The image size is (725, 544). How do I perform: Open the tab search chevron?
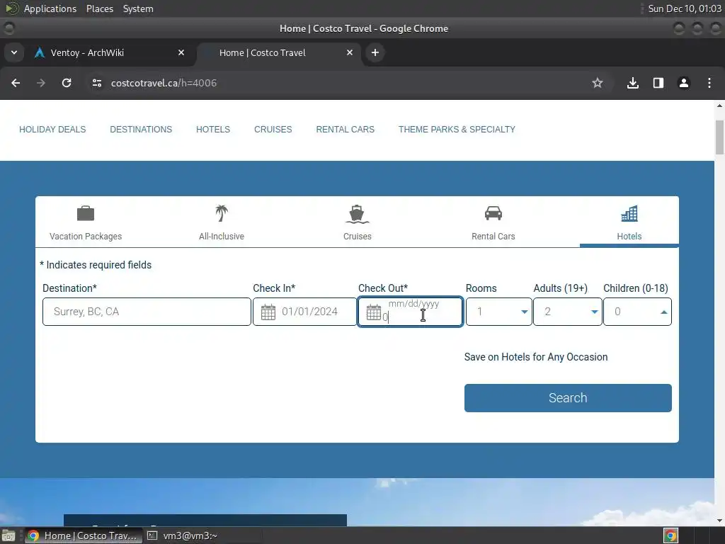14,52
